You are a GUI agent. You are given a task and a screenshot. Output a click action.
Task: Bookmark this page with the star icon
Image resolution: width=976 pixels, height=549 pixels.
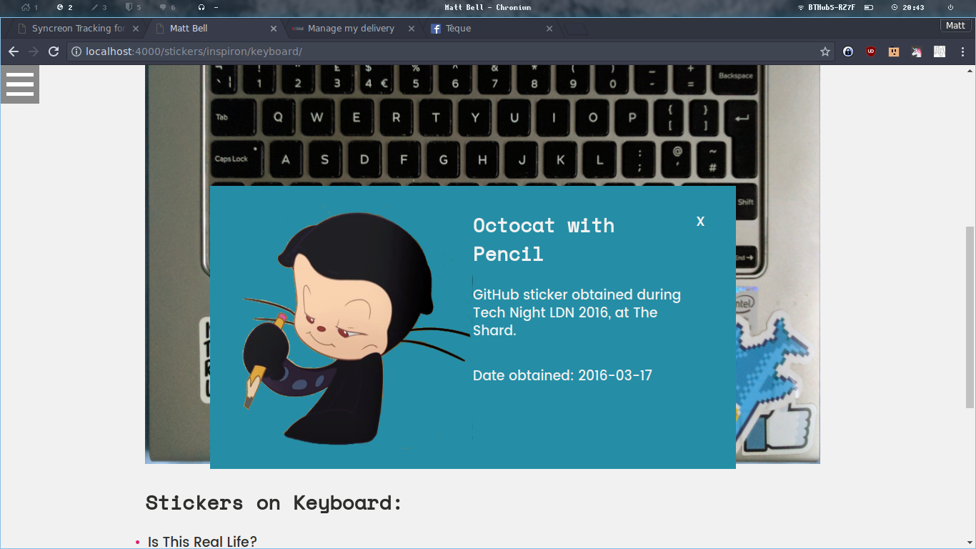827,51
